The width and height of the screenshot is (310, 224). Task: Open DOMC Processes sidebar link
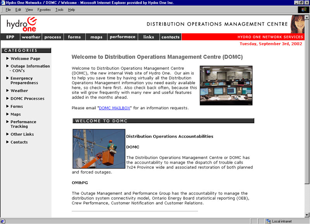(x=28, y=98)
